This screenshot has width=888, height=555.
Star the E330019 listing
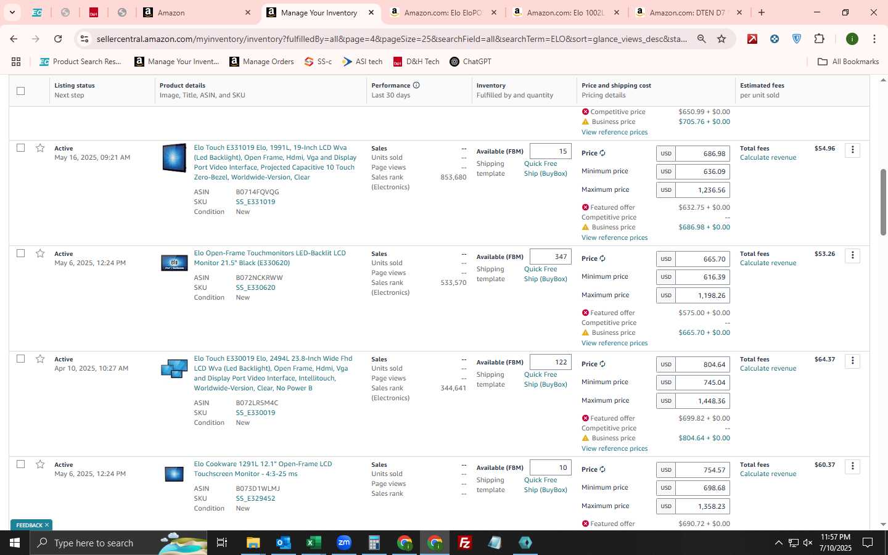click(40, 359)
